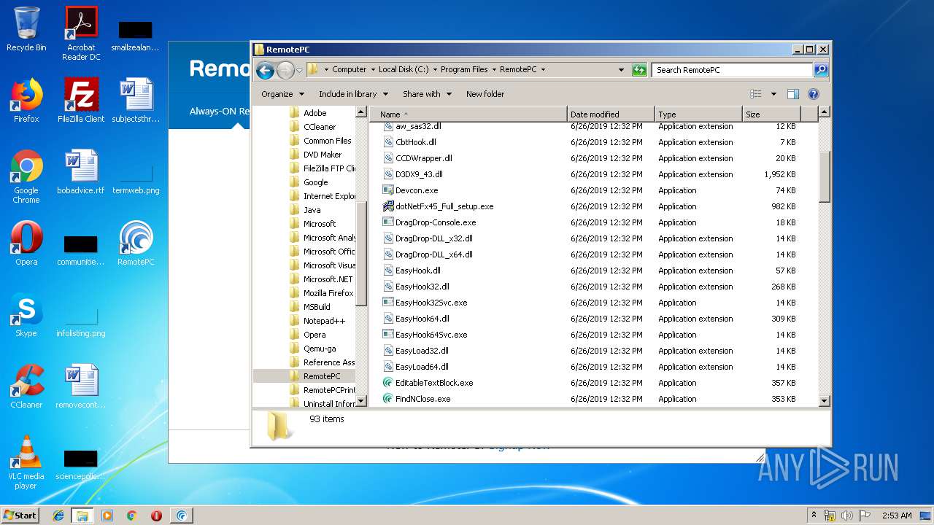Click the refresh button beside the address bar
The image size is (934, 525).
(x=639, y=70)
